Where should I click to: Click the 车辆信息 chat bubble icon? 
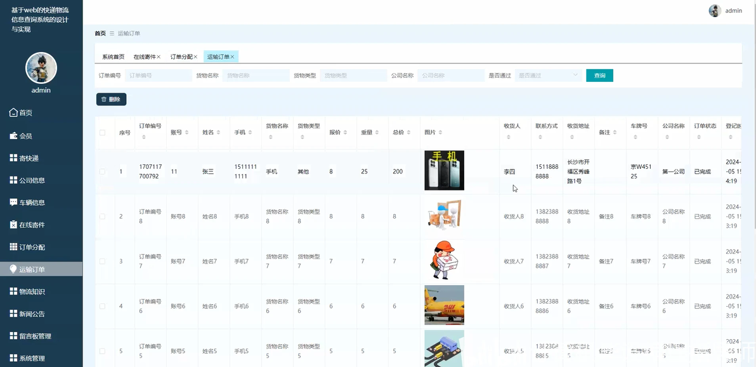(x=13, y=203)
